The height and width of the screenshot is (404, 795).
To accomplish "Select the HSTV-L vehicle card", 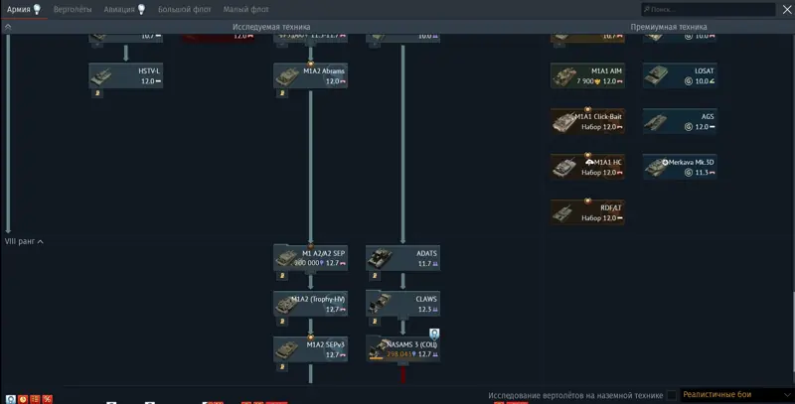I will 126,76.
